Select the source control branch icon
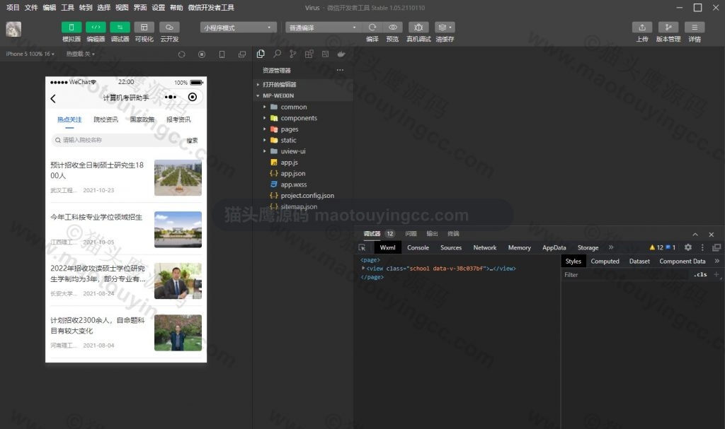 tap(292, 54)
